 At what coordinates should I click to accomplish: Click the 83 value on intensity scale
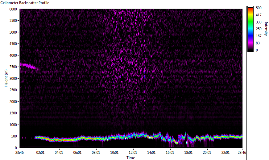258,43
